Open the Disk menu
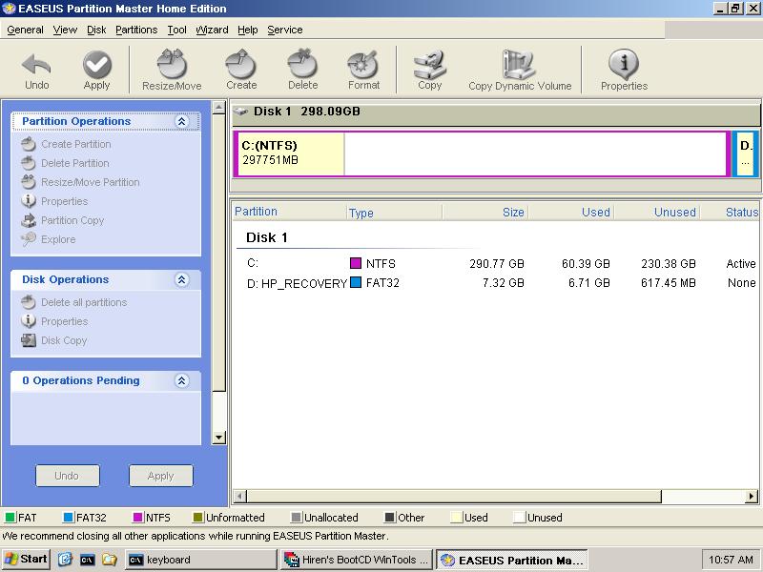The width and height of the screenshot is (763, 572). 96,30
